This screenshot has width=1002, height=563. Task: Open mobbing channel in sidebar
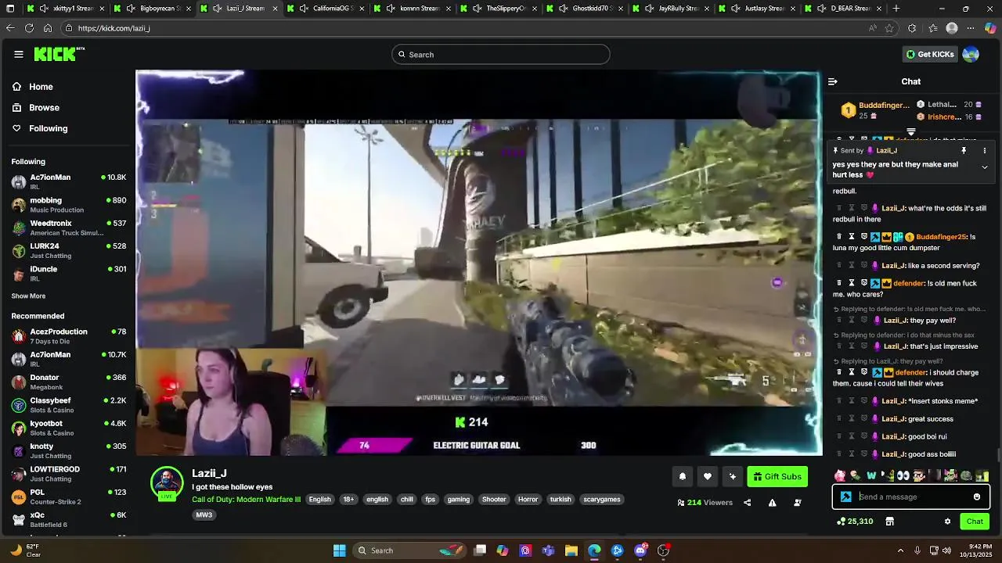pyautogui.click(x=69, y=205)
